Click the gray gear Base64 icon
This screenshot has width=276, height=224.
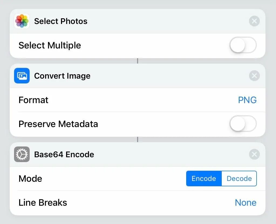tap(22, 155)
